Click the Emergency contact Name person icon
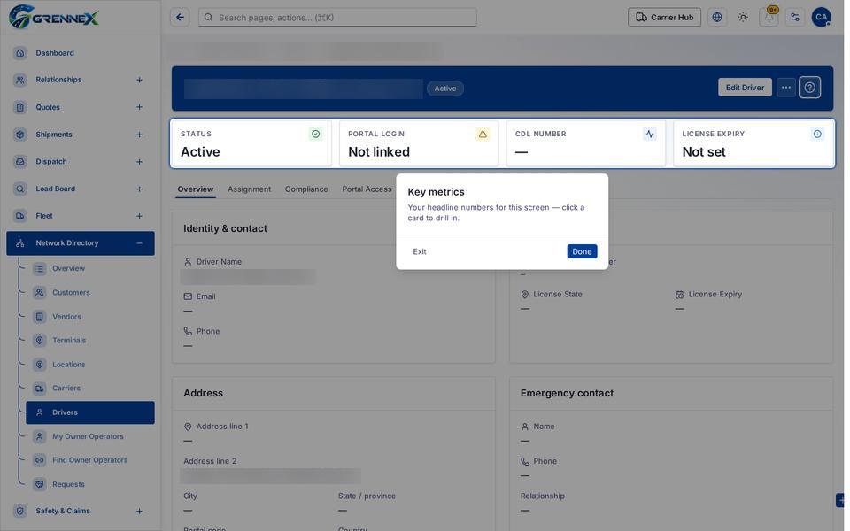 [525, 427]
